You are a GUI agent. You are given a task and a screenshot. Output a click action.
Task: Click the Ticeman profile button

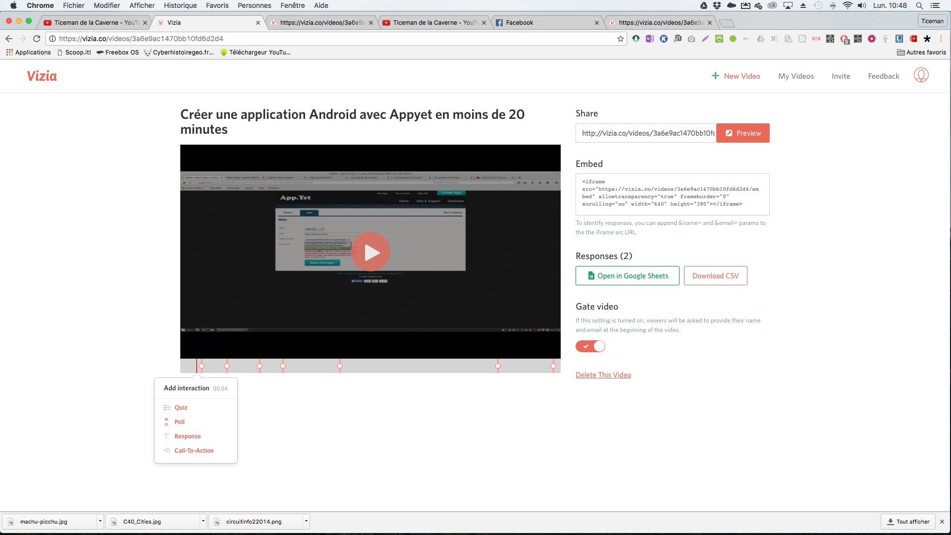coord(933,21)
